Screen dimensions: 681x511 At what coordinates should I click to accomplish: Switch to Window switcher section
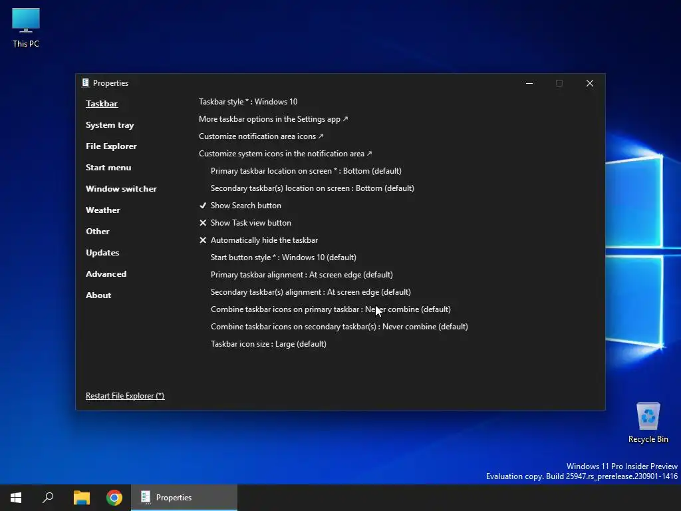point(121,189)
